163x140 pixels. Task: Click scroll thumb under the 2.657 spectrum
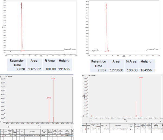[39, 127]
